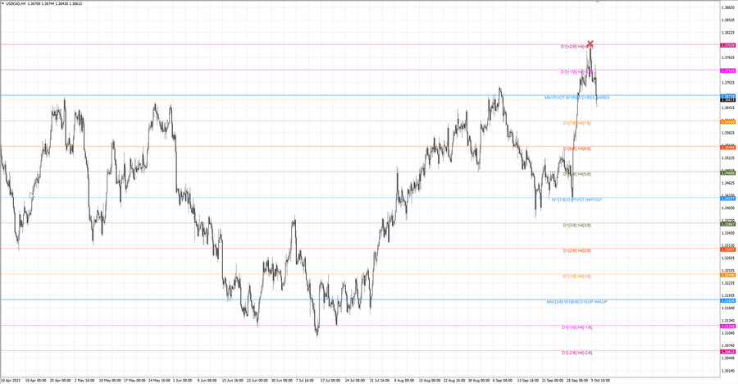This screenshot has height=384, width=738.
Task: Click the 5 Oct 16:00 time axis label
Action: tap(600, 380)
